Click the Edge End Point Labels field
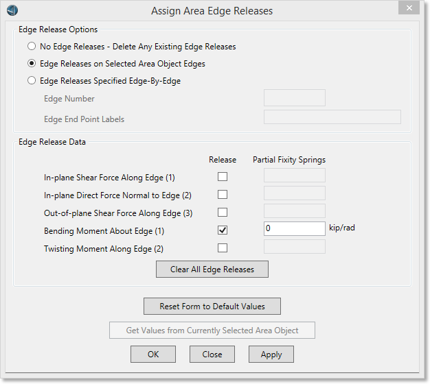Image resolution: width=430 pixels, height=384 pixels. pos(332,117)
